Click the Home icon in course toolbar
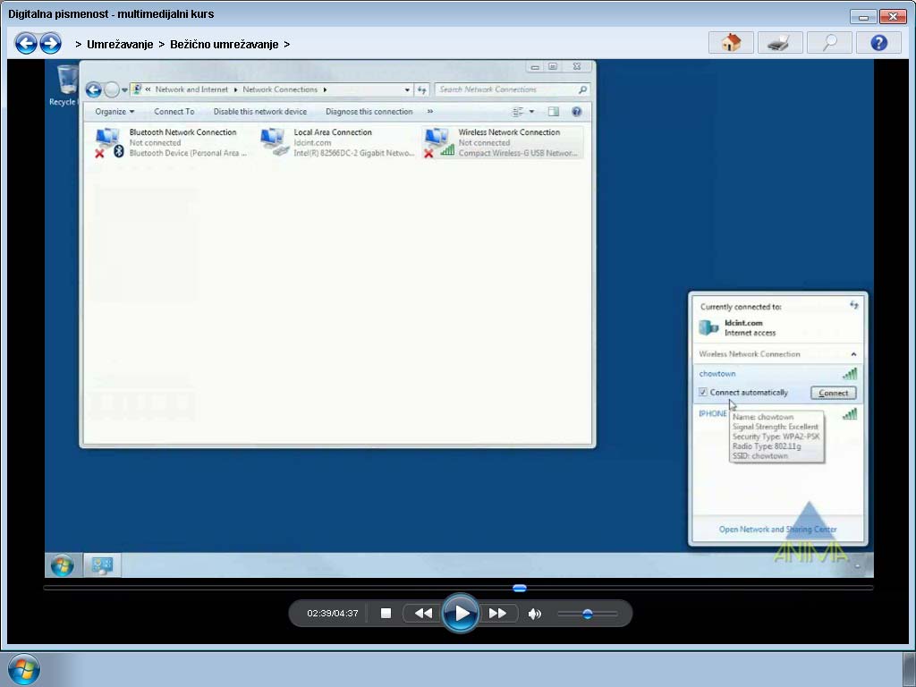 (x=731, y=43)
